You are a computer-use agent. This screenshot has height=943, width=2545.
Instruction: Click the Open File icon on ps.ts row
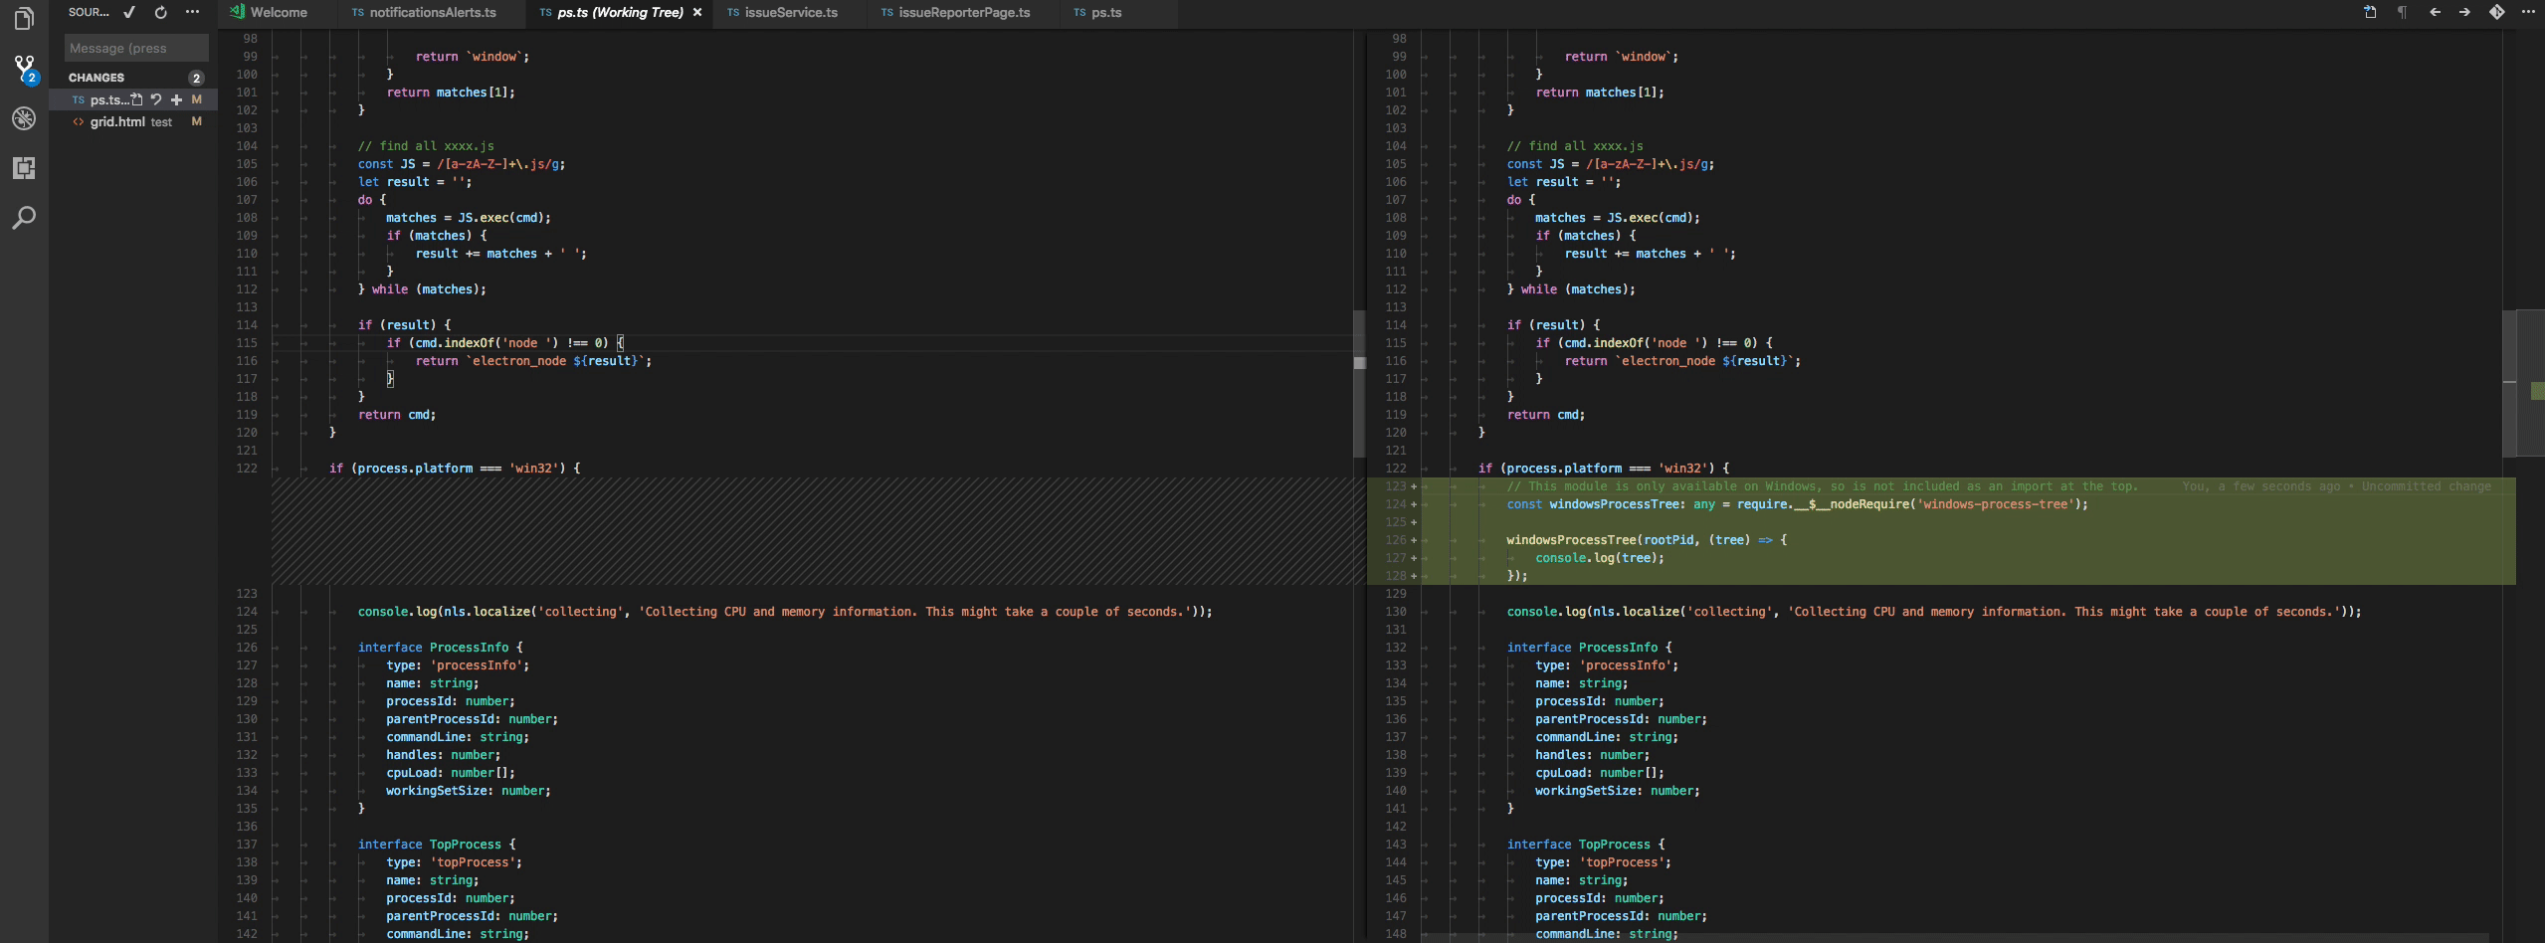pos(137,99)
